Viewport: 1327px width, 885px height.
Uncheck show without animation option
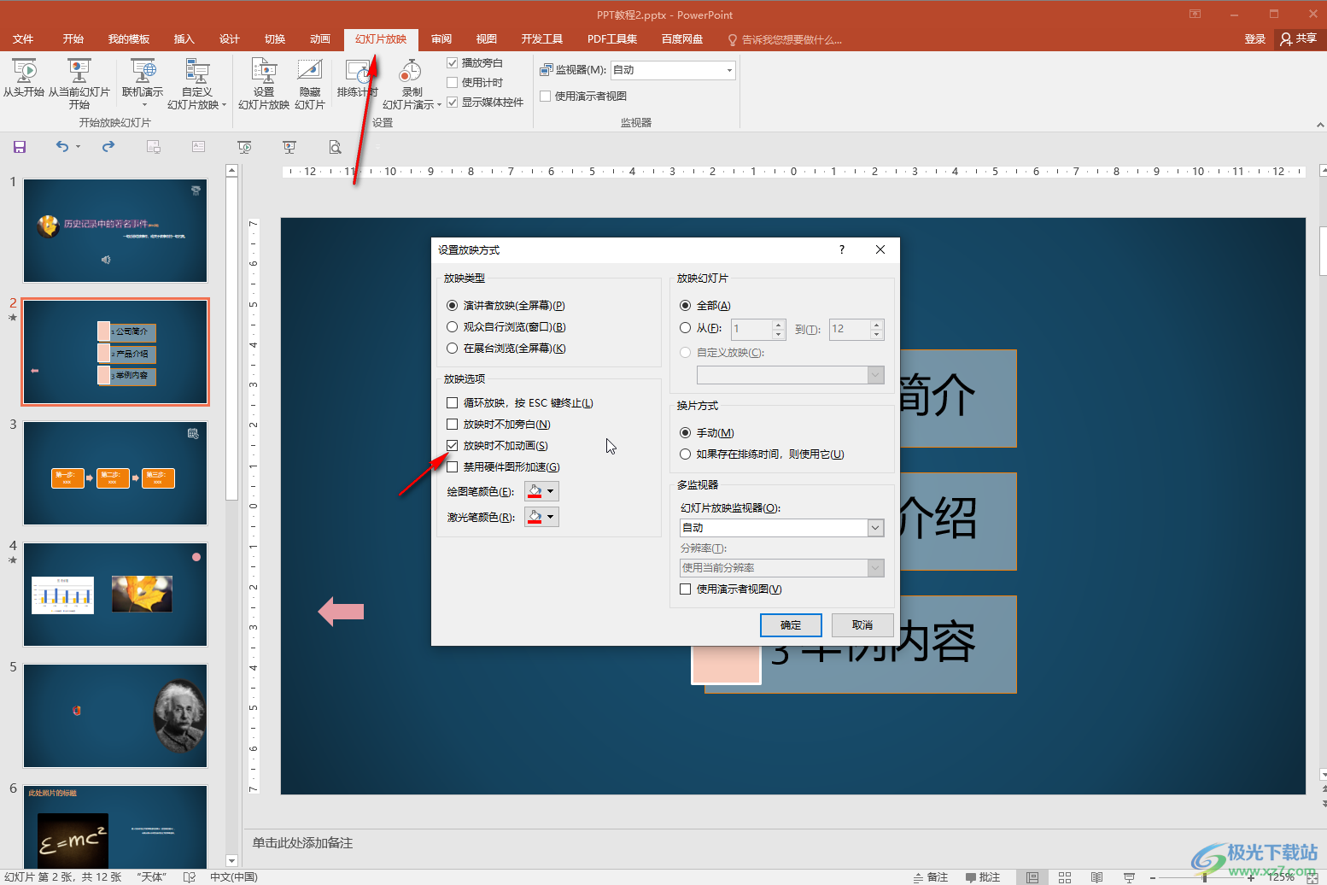coord(453,445)
